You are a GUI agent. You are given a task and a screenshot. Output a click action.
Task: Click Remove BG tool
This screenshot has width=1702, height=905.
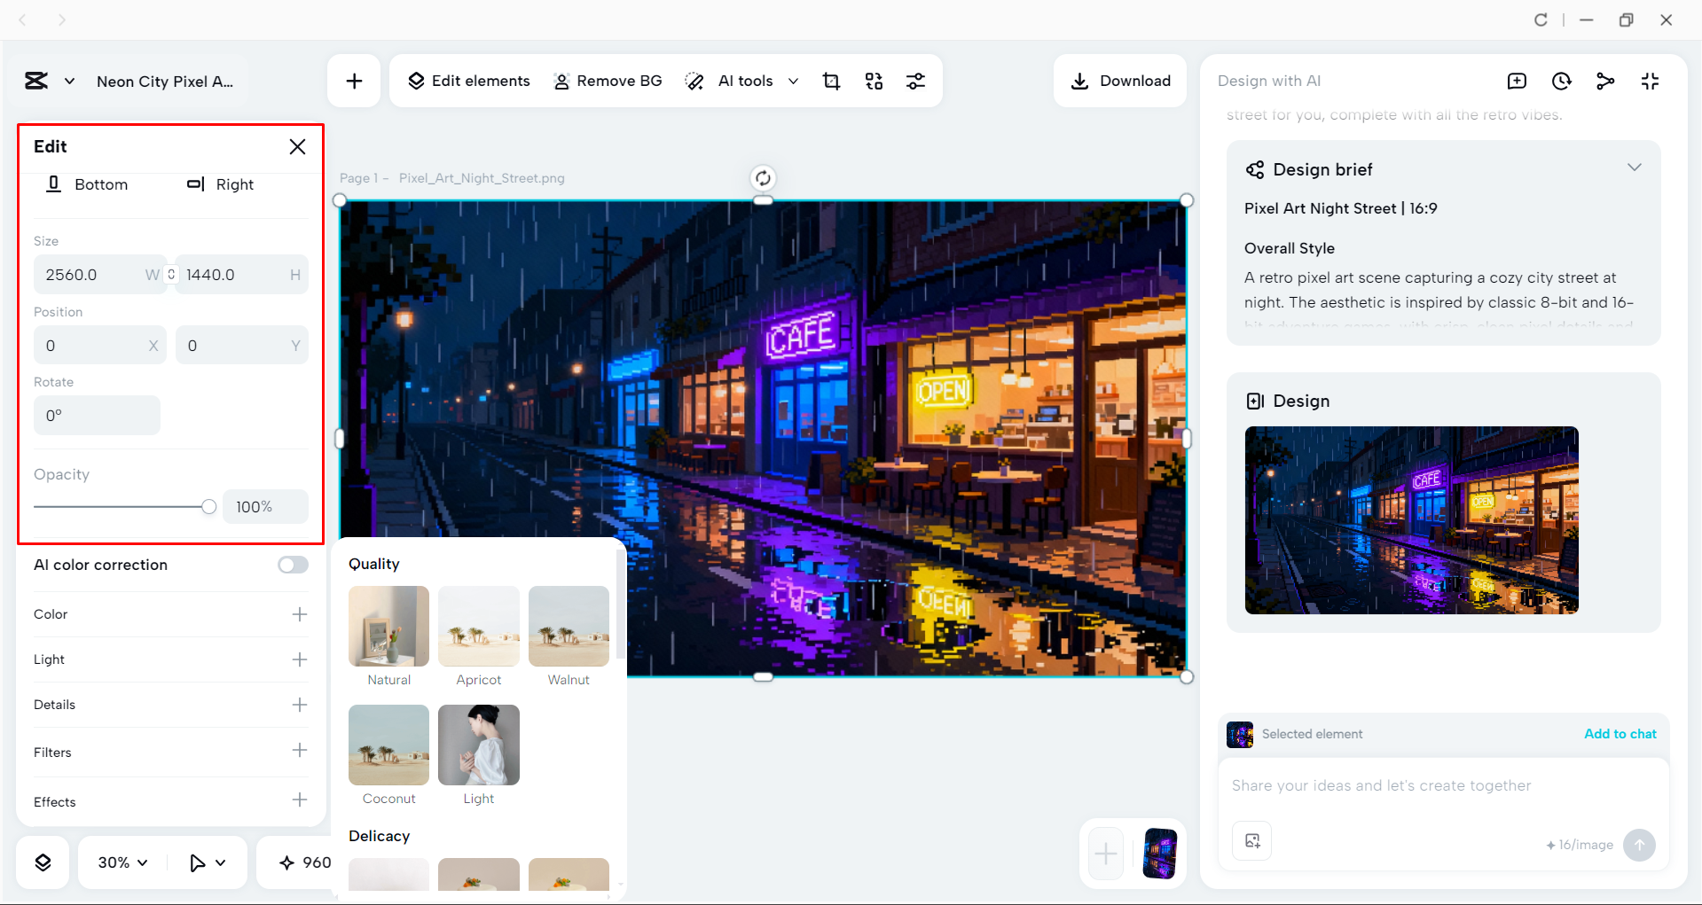608,81
